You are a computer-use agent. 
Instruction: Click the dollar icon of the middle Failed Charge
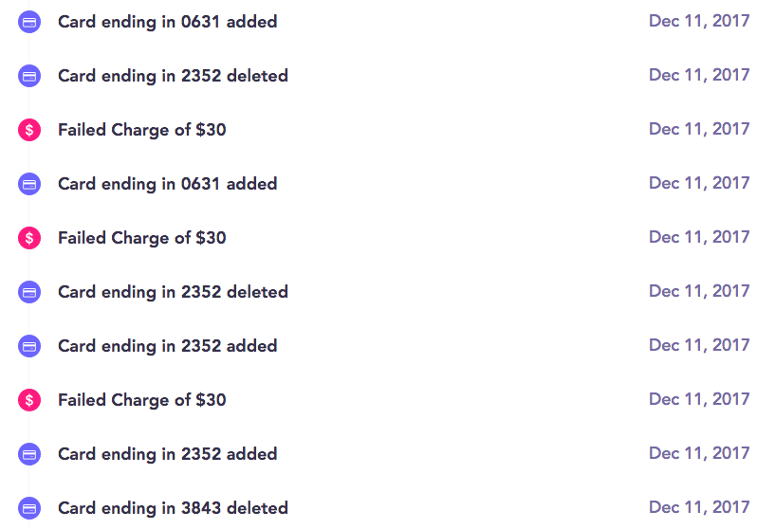coord(29,238)
